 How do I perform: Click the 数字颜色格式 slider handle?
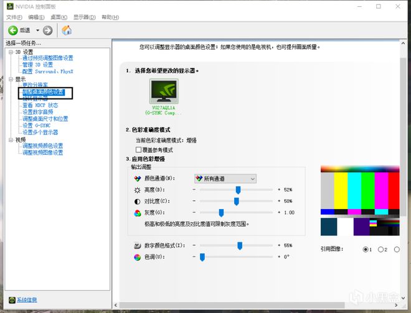(x=240, y=246)
